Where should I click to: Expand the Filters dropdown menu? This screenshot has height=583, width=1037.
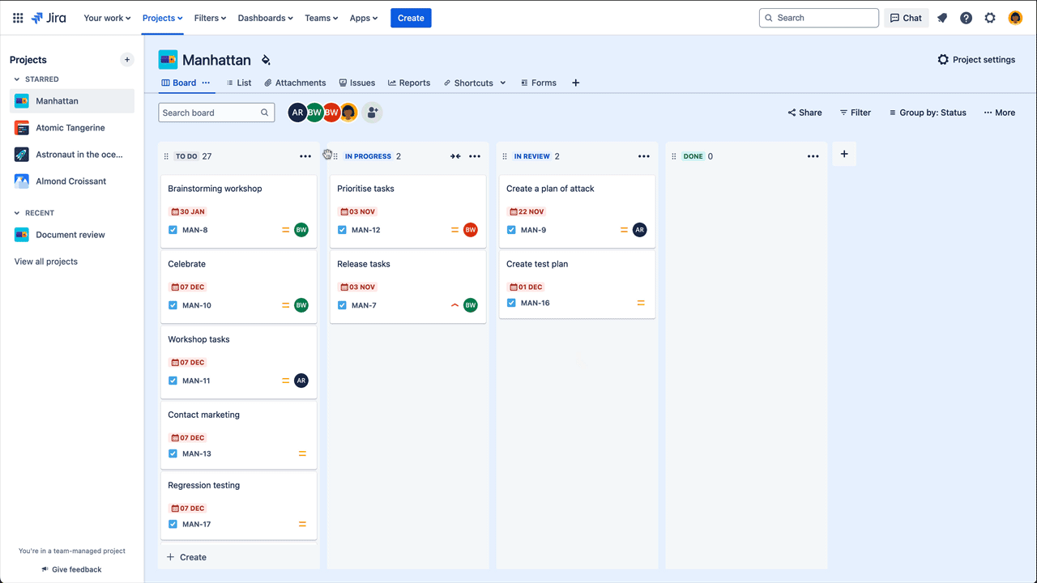[211, 18]
